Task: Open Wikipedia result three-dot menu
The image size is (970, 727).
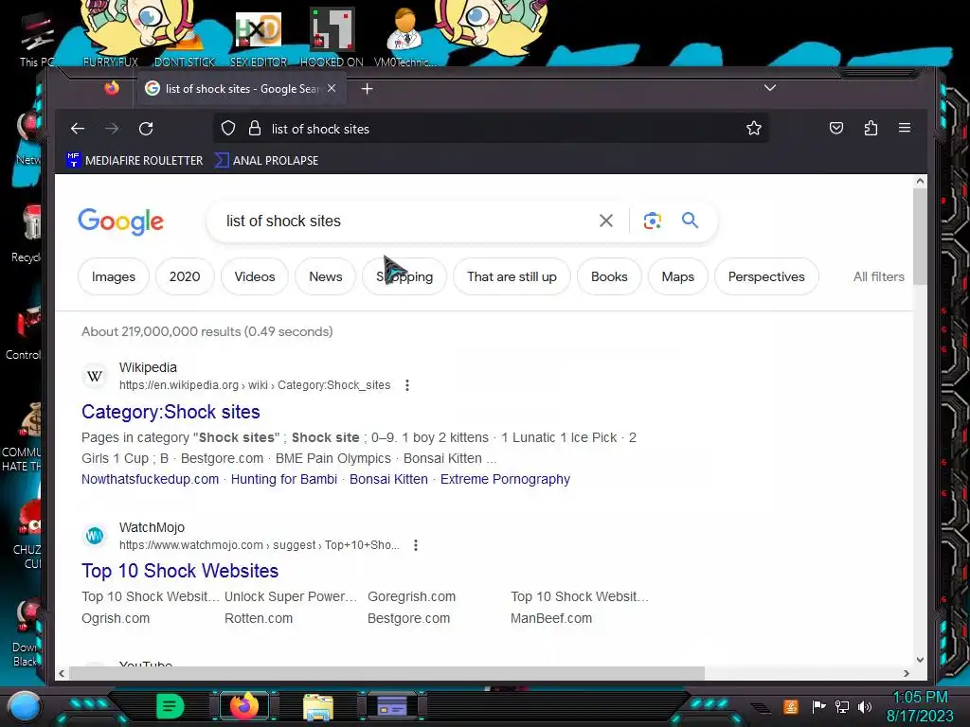Action: point(407,385)
